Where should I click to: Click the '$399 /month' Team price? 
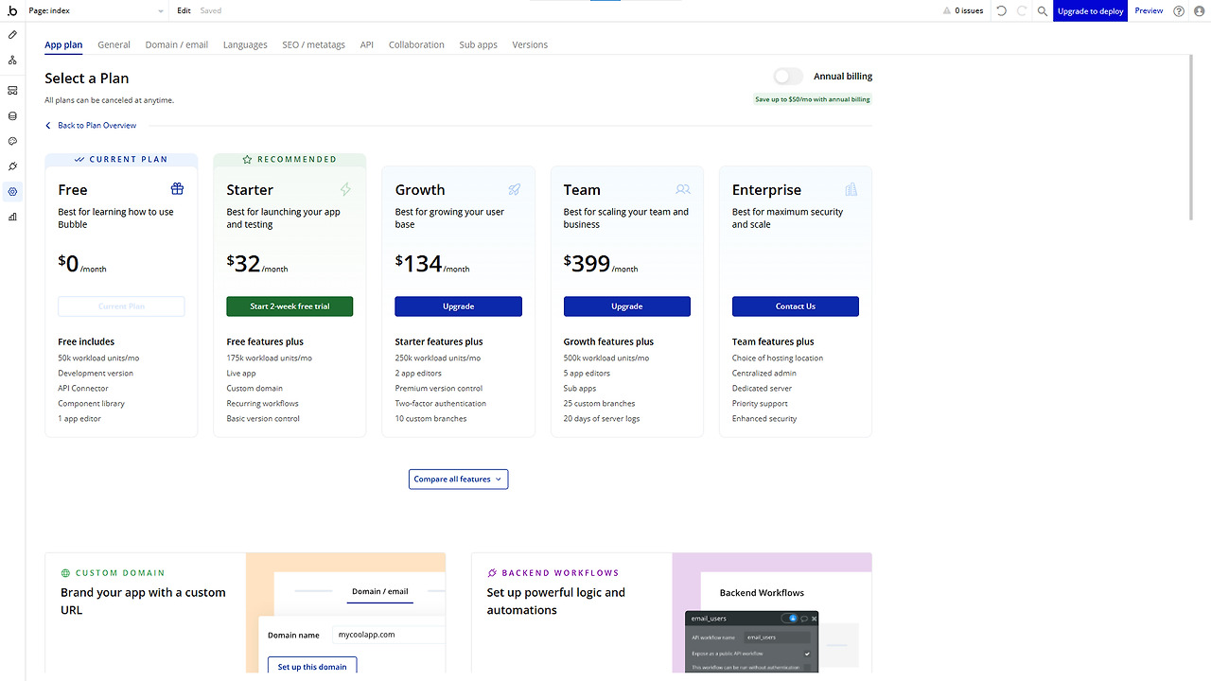[x=601, y=264]
